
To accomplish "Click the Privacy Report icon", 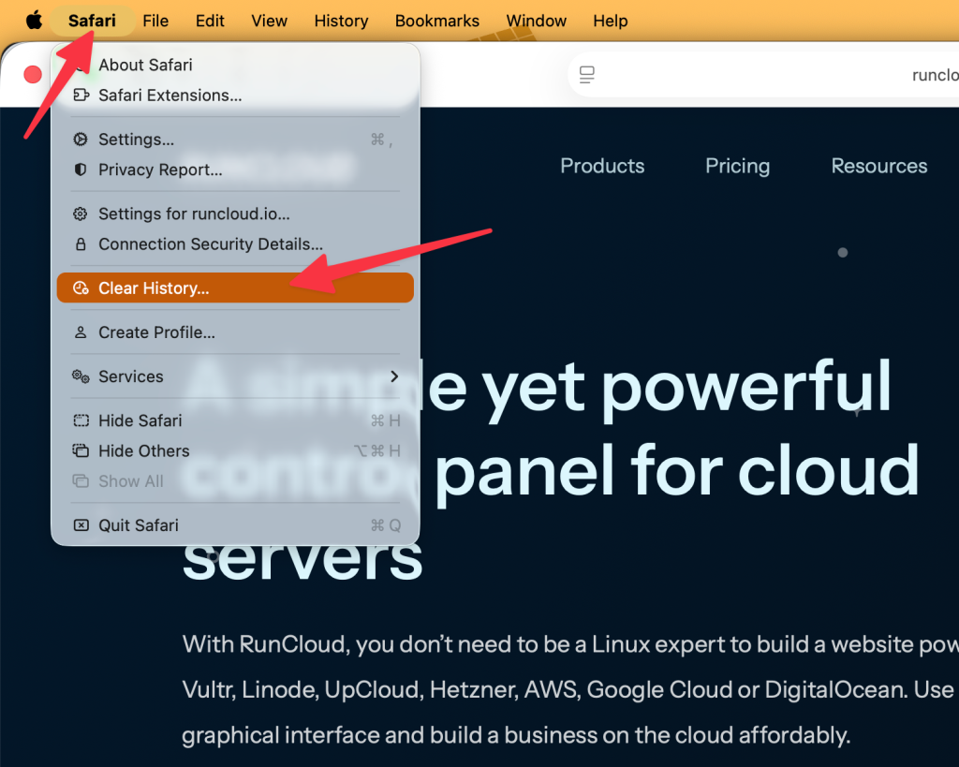I will 82,170.
